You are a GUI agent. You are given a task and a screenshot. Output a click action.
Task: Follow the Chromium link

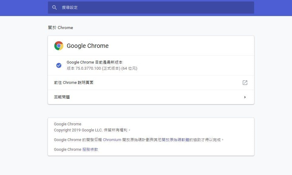point(112,140)
